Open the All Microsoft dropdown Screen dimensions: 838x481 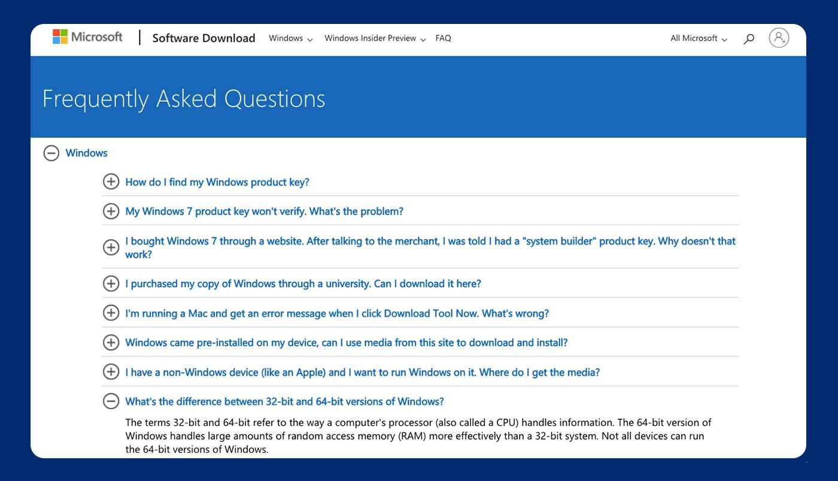[x=699, y=38]
